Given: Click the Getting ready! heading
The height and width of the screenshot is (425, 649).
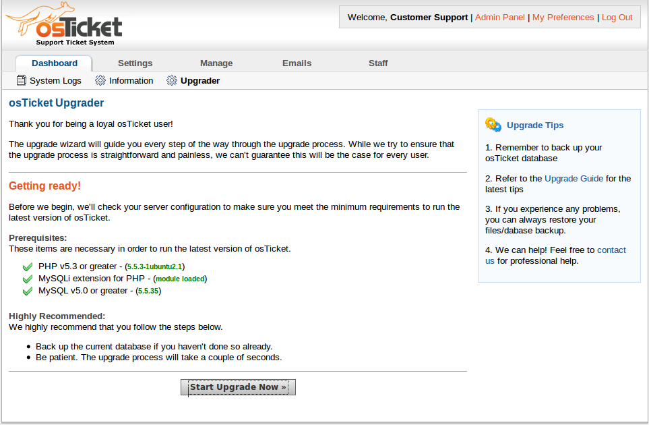Looking at the screenshot, I should tap(44, 186).
